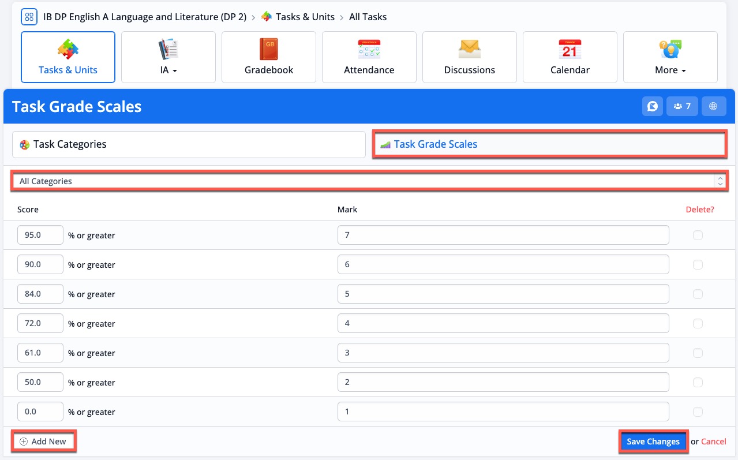This screenshot has height=460, width=738.
Task: Tick delete checkbox for mark 5 row
Action: 698,294
